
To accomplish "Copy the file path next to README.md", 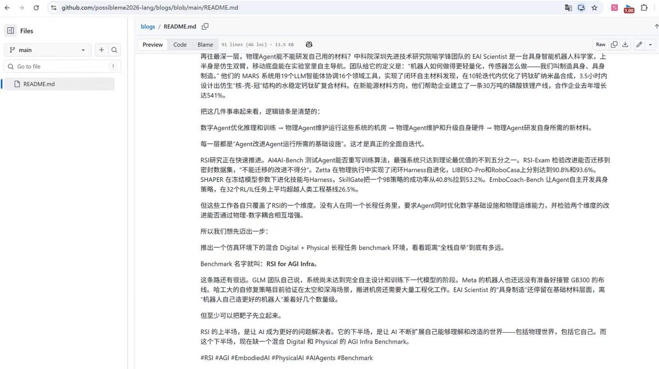I will coord(205,26).
